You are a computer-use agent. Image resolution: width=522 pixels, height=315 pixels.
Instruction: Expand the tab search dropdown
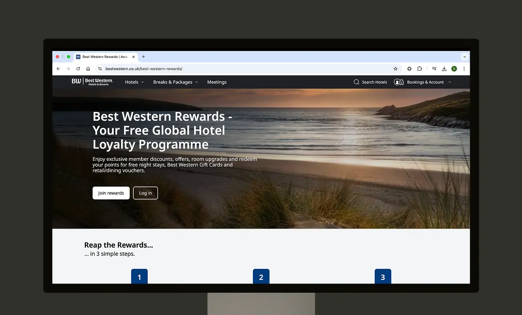point(464,57)
